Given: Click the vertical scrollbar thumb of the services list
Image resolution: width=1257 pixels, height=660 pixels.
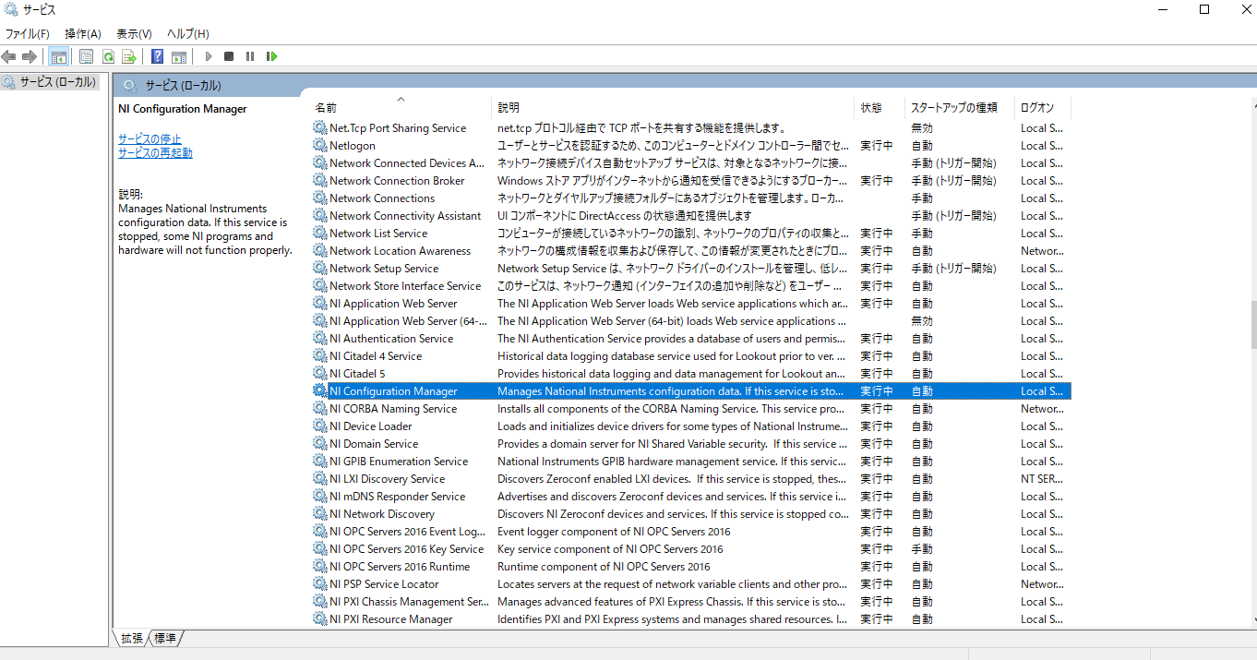Looking at the screenshot, I should pyautogui.click(x=1252, y=327).
